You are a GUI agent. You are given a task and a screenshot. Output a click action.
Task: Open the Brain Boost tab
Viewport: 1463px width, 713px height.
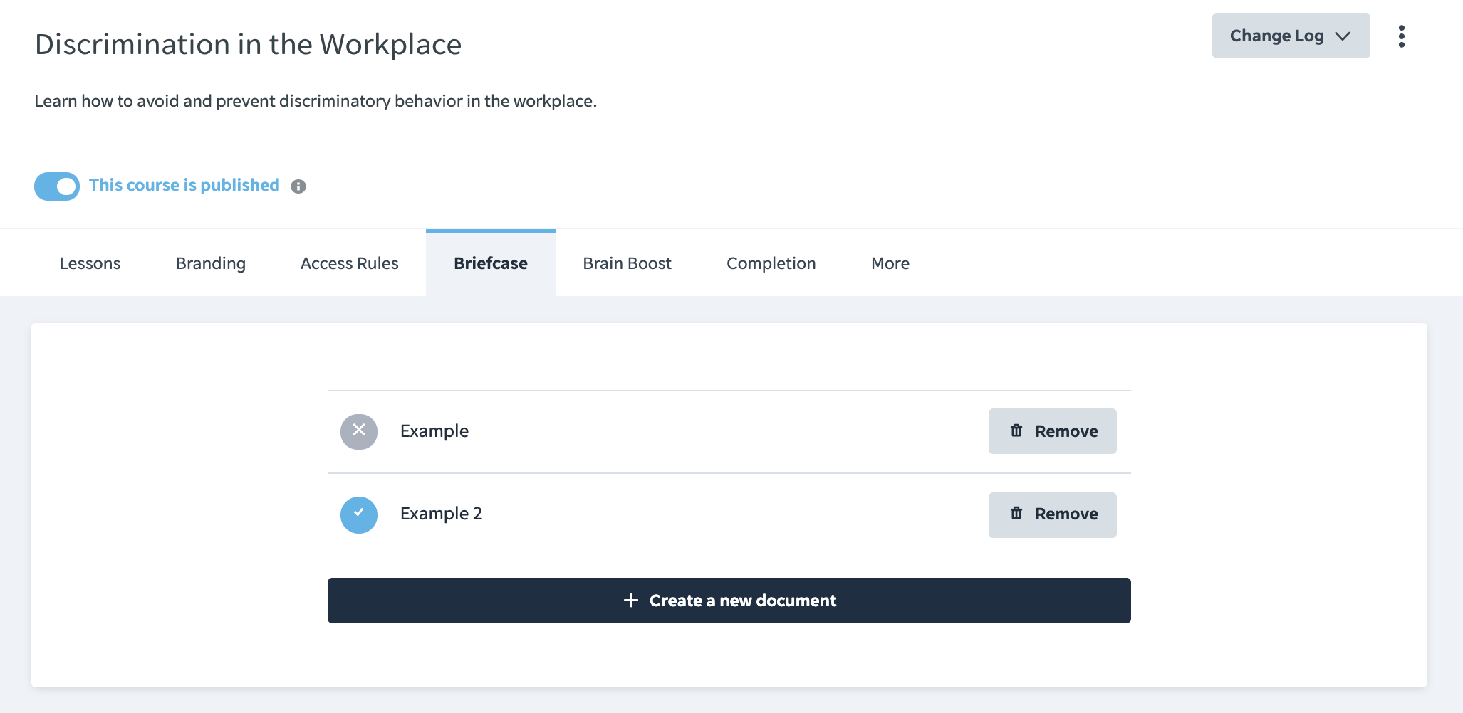[x=628, y=263]
